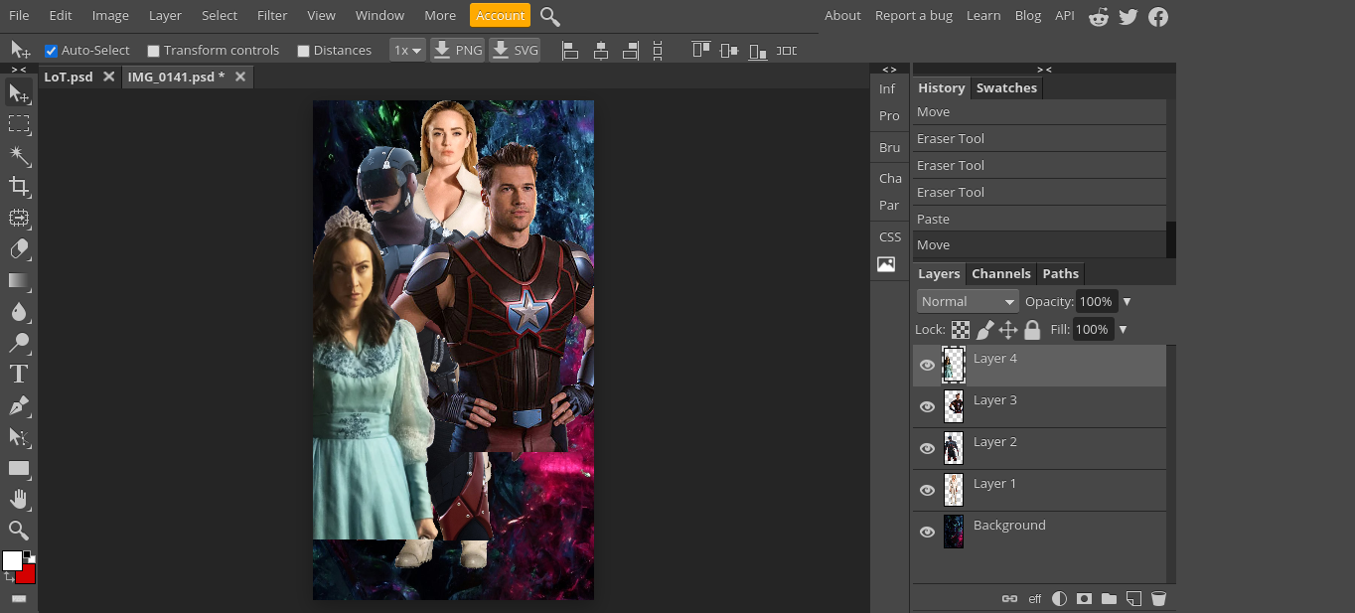Add a raster mask to layer
The image size is (1355, 613).
tap(1085, 599)
